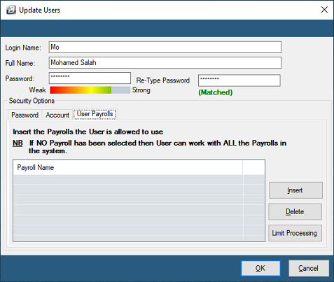Click the Delete button

pyautogui.click(x=295, y=211)
